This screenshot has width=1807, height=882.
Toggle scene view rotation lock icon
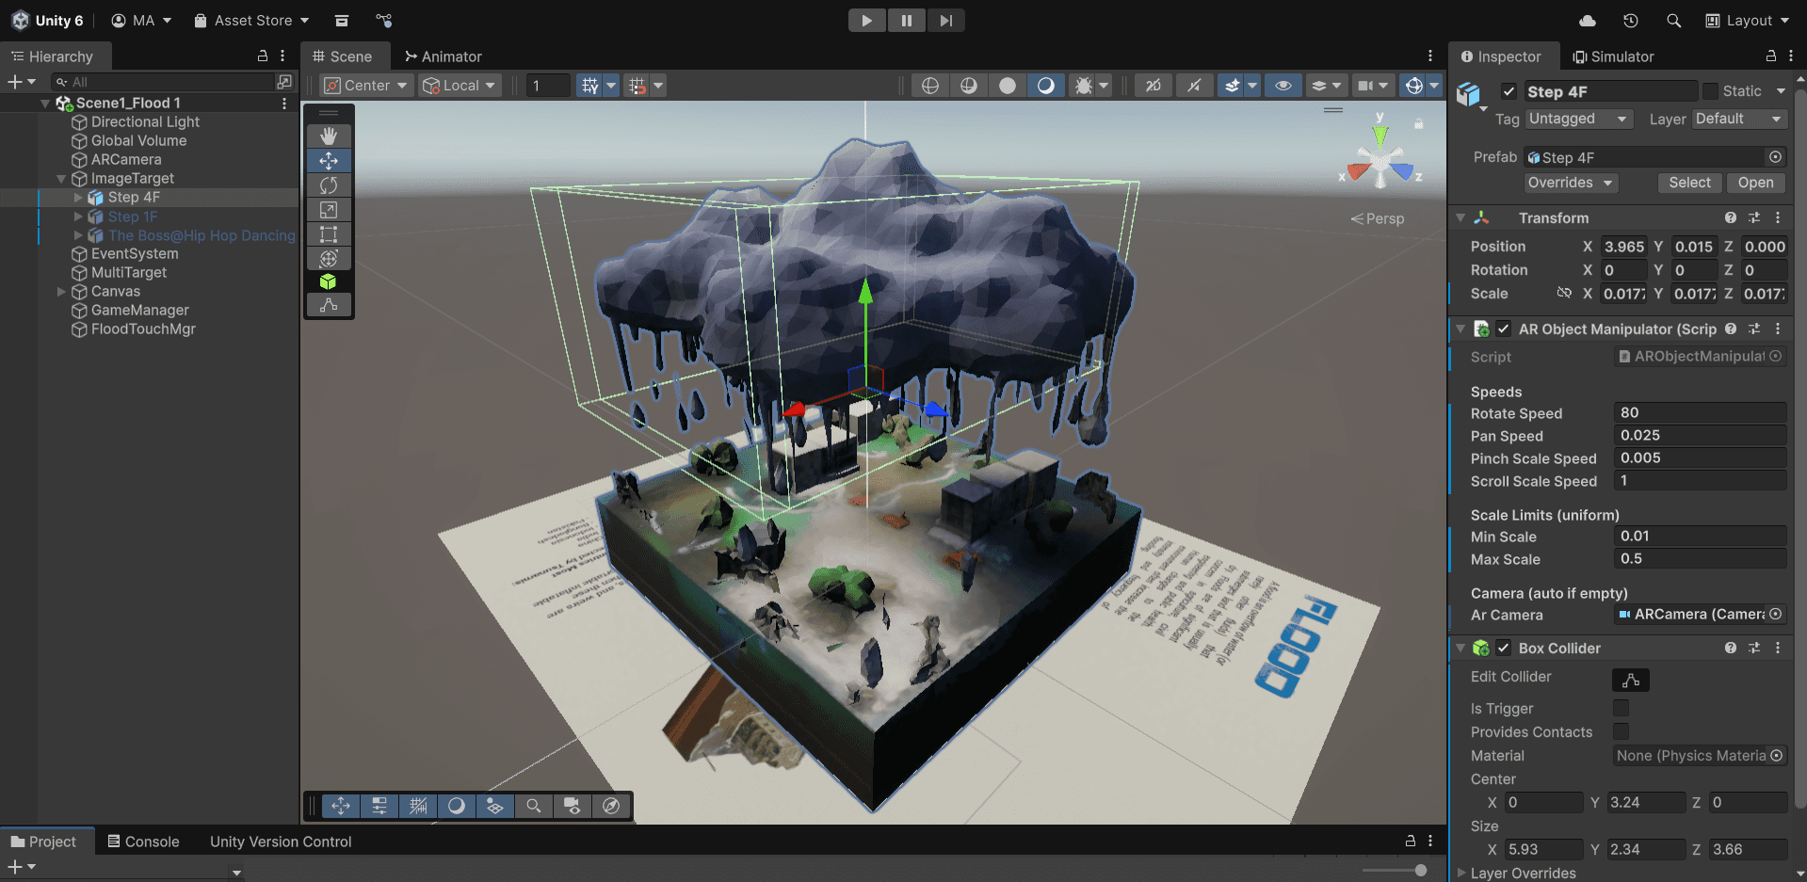(1419, 123)
